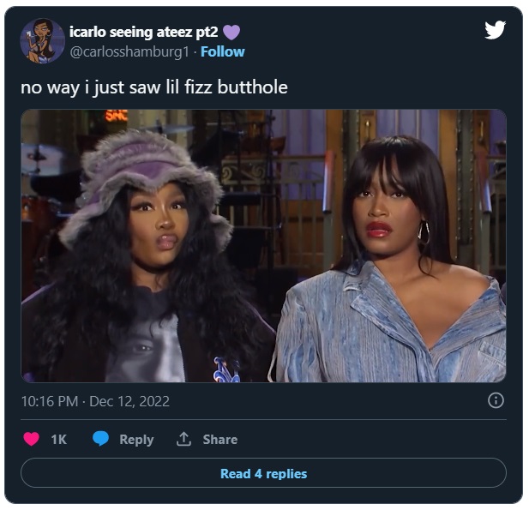Click the Twitter bird logo
The height and width of the screenshot is (510, 529).
pos(495,30)
